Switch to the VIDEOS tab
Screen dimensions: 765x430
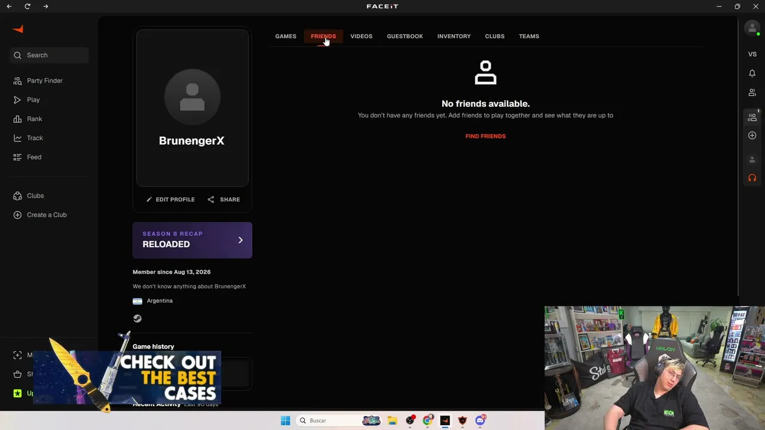click(361, 36)
